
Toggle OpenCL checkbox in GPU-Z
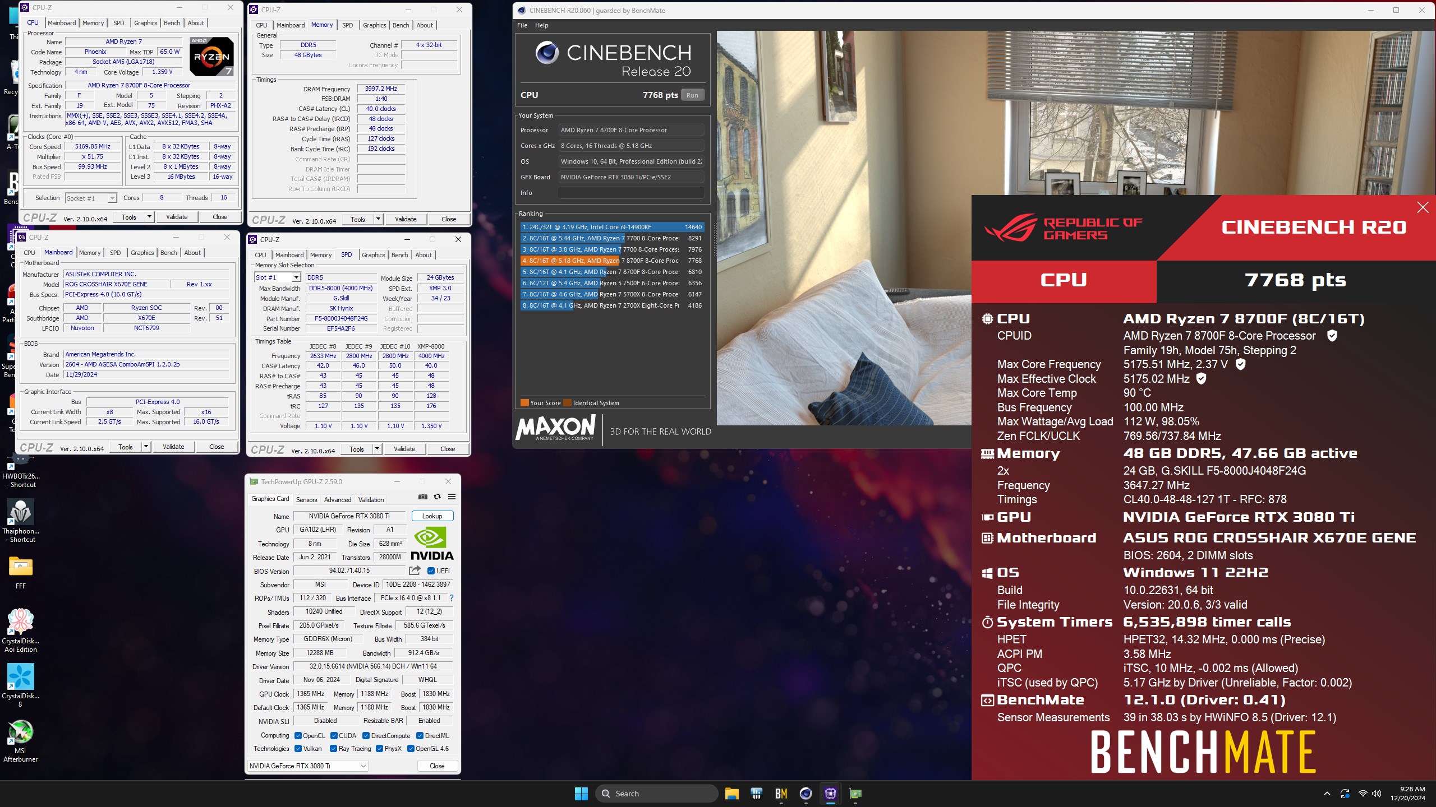(298, 736)
